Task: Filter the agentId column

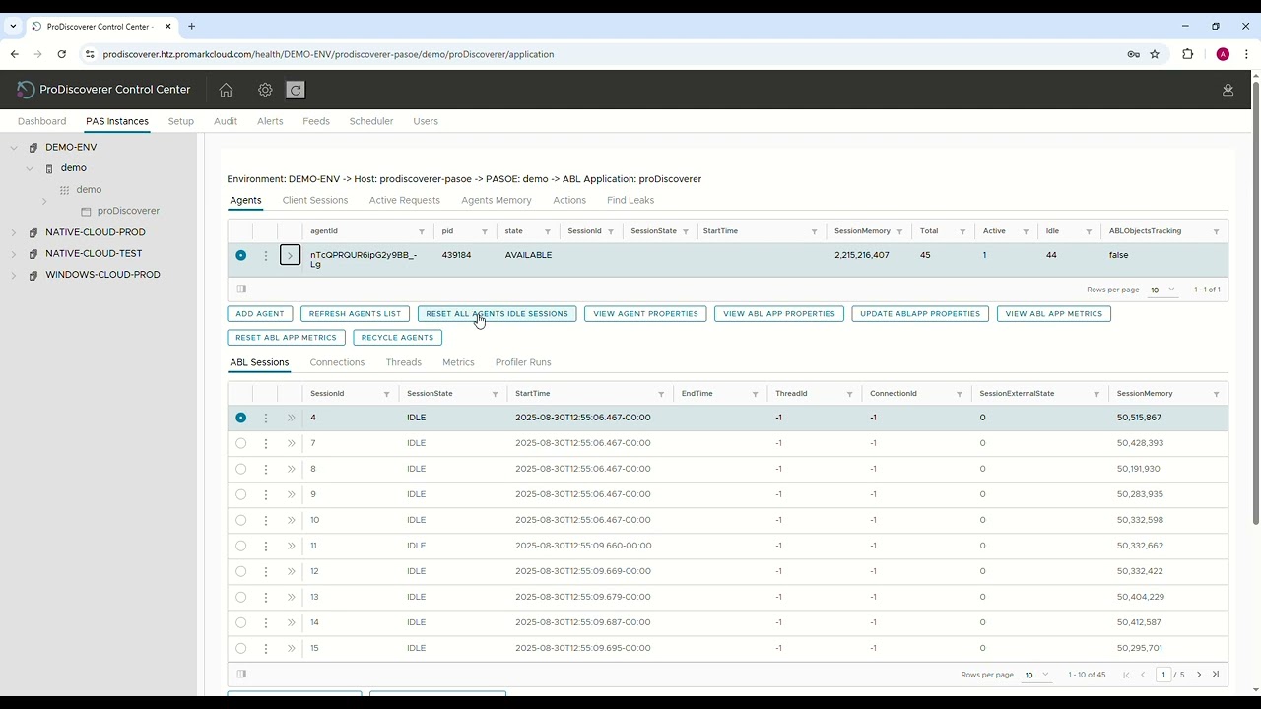Action: (x=422, y=231)
